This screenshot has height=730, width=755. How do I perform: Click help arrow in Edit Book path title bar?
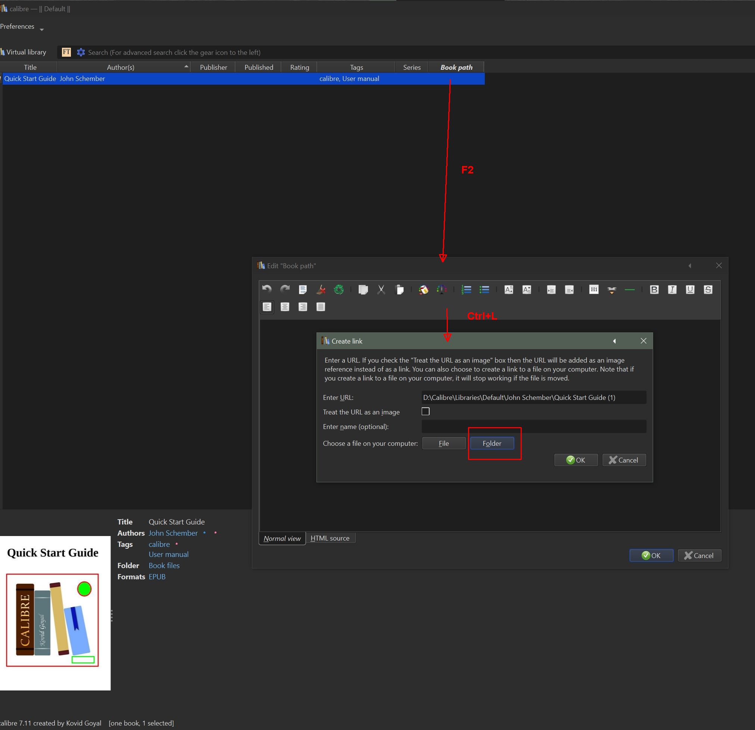pyautogui.click(x=690, y=266)
